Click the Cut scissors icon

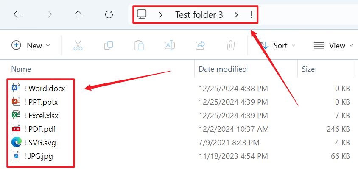point(78,45)
